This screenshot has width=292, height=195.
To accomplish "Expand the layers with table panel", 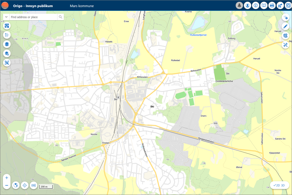I will coord(7,54).
